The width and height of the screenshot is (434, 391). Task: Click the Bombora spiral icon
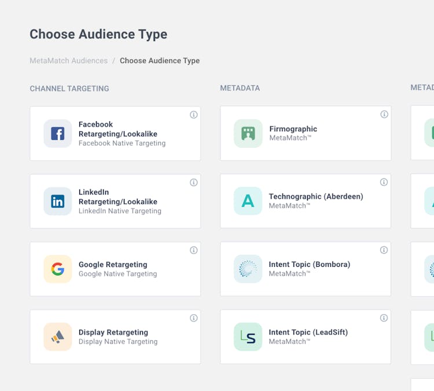coord(248,269)
